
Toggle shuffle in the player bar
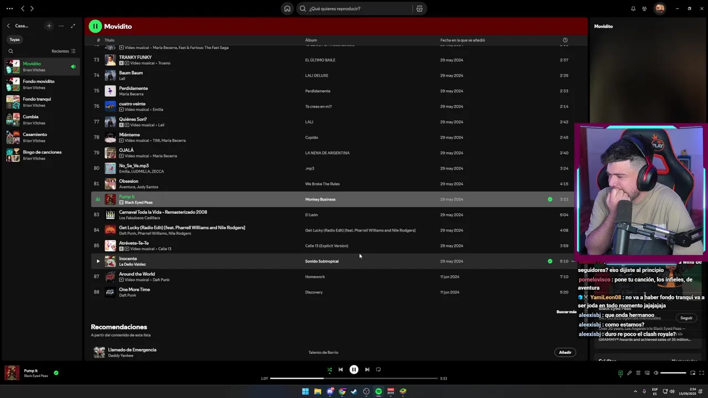click(330, 370)
